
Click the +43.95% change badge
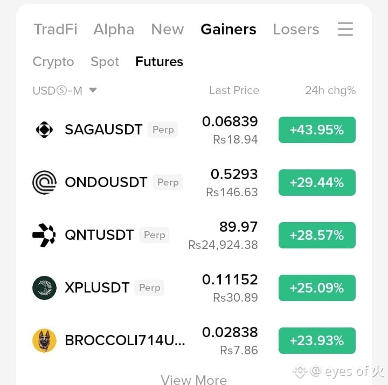click(x=317, y=130)
